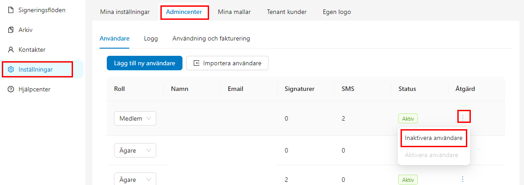Open the Ägare role dropdown with 2 signatures
The width and height of the screenshot is (524, 185).
click(135, 180)
